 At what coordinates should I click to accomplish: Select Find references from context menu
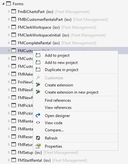click(58, 100)
